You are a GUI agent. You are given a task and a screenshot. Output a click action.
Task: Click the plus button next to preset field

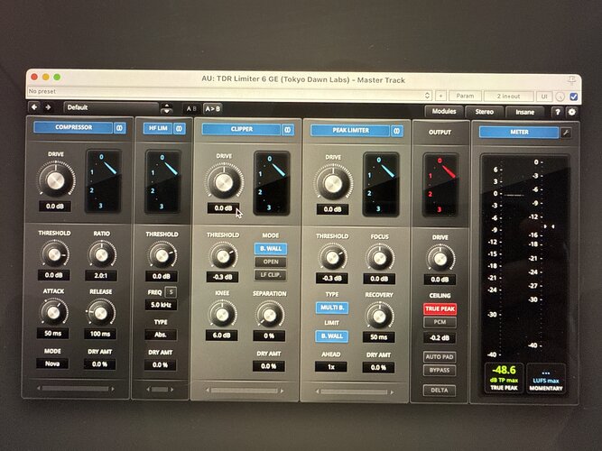tap(440, 96)
